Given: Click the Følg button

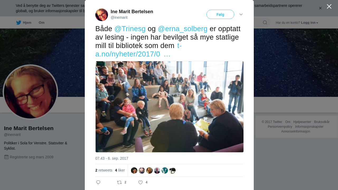Looking at the screenshot, I should pos(220,15).
